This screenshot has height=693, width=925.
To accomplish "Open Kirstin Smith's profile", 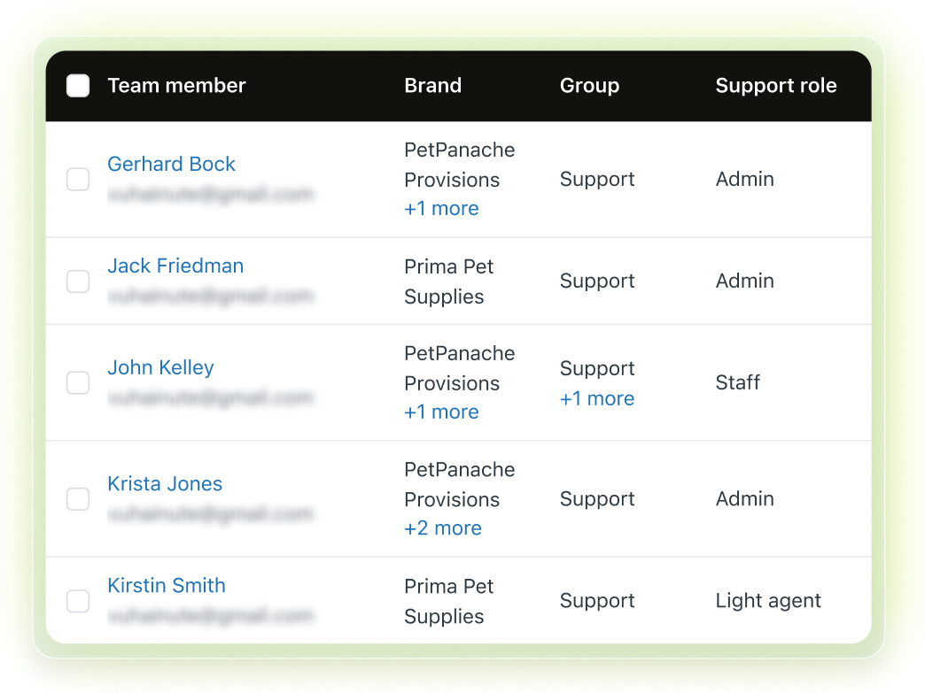I will pyautogui.click(x=167, y=585).
